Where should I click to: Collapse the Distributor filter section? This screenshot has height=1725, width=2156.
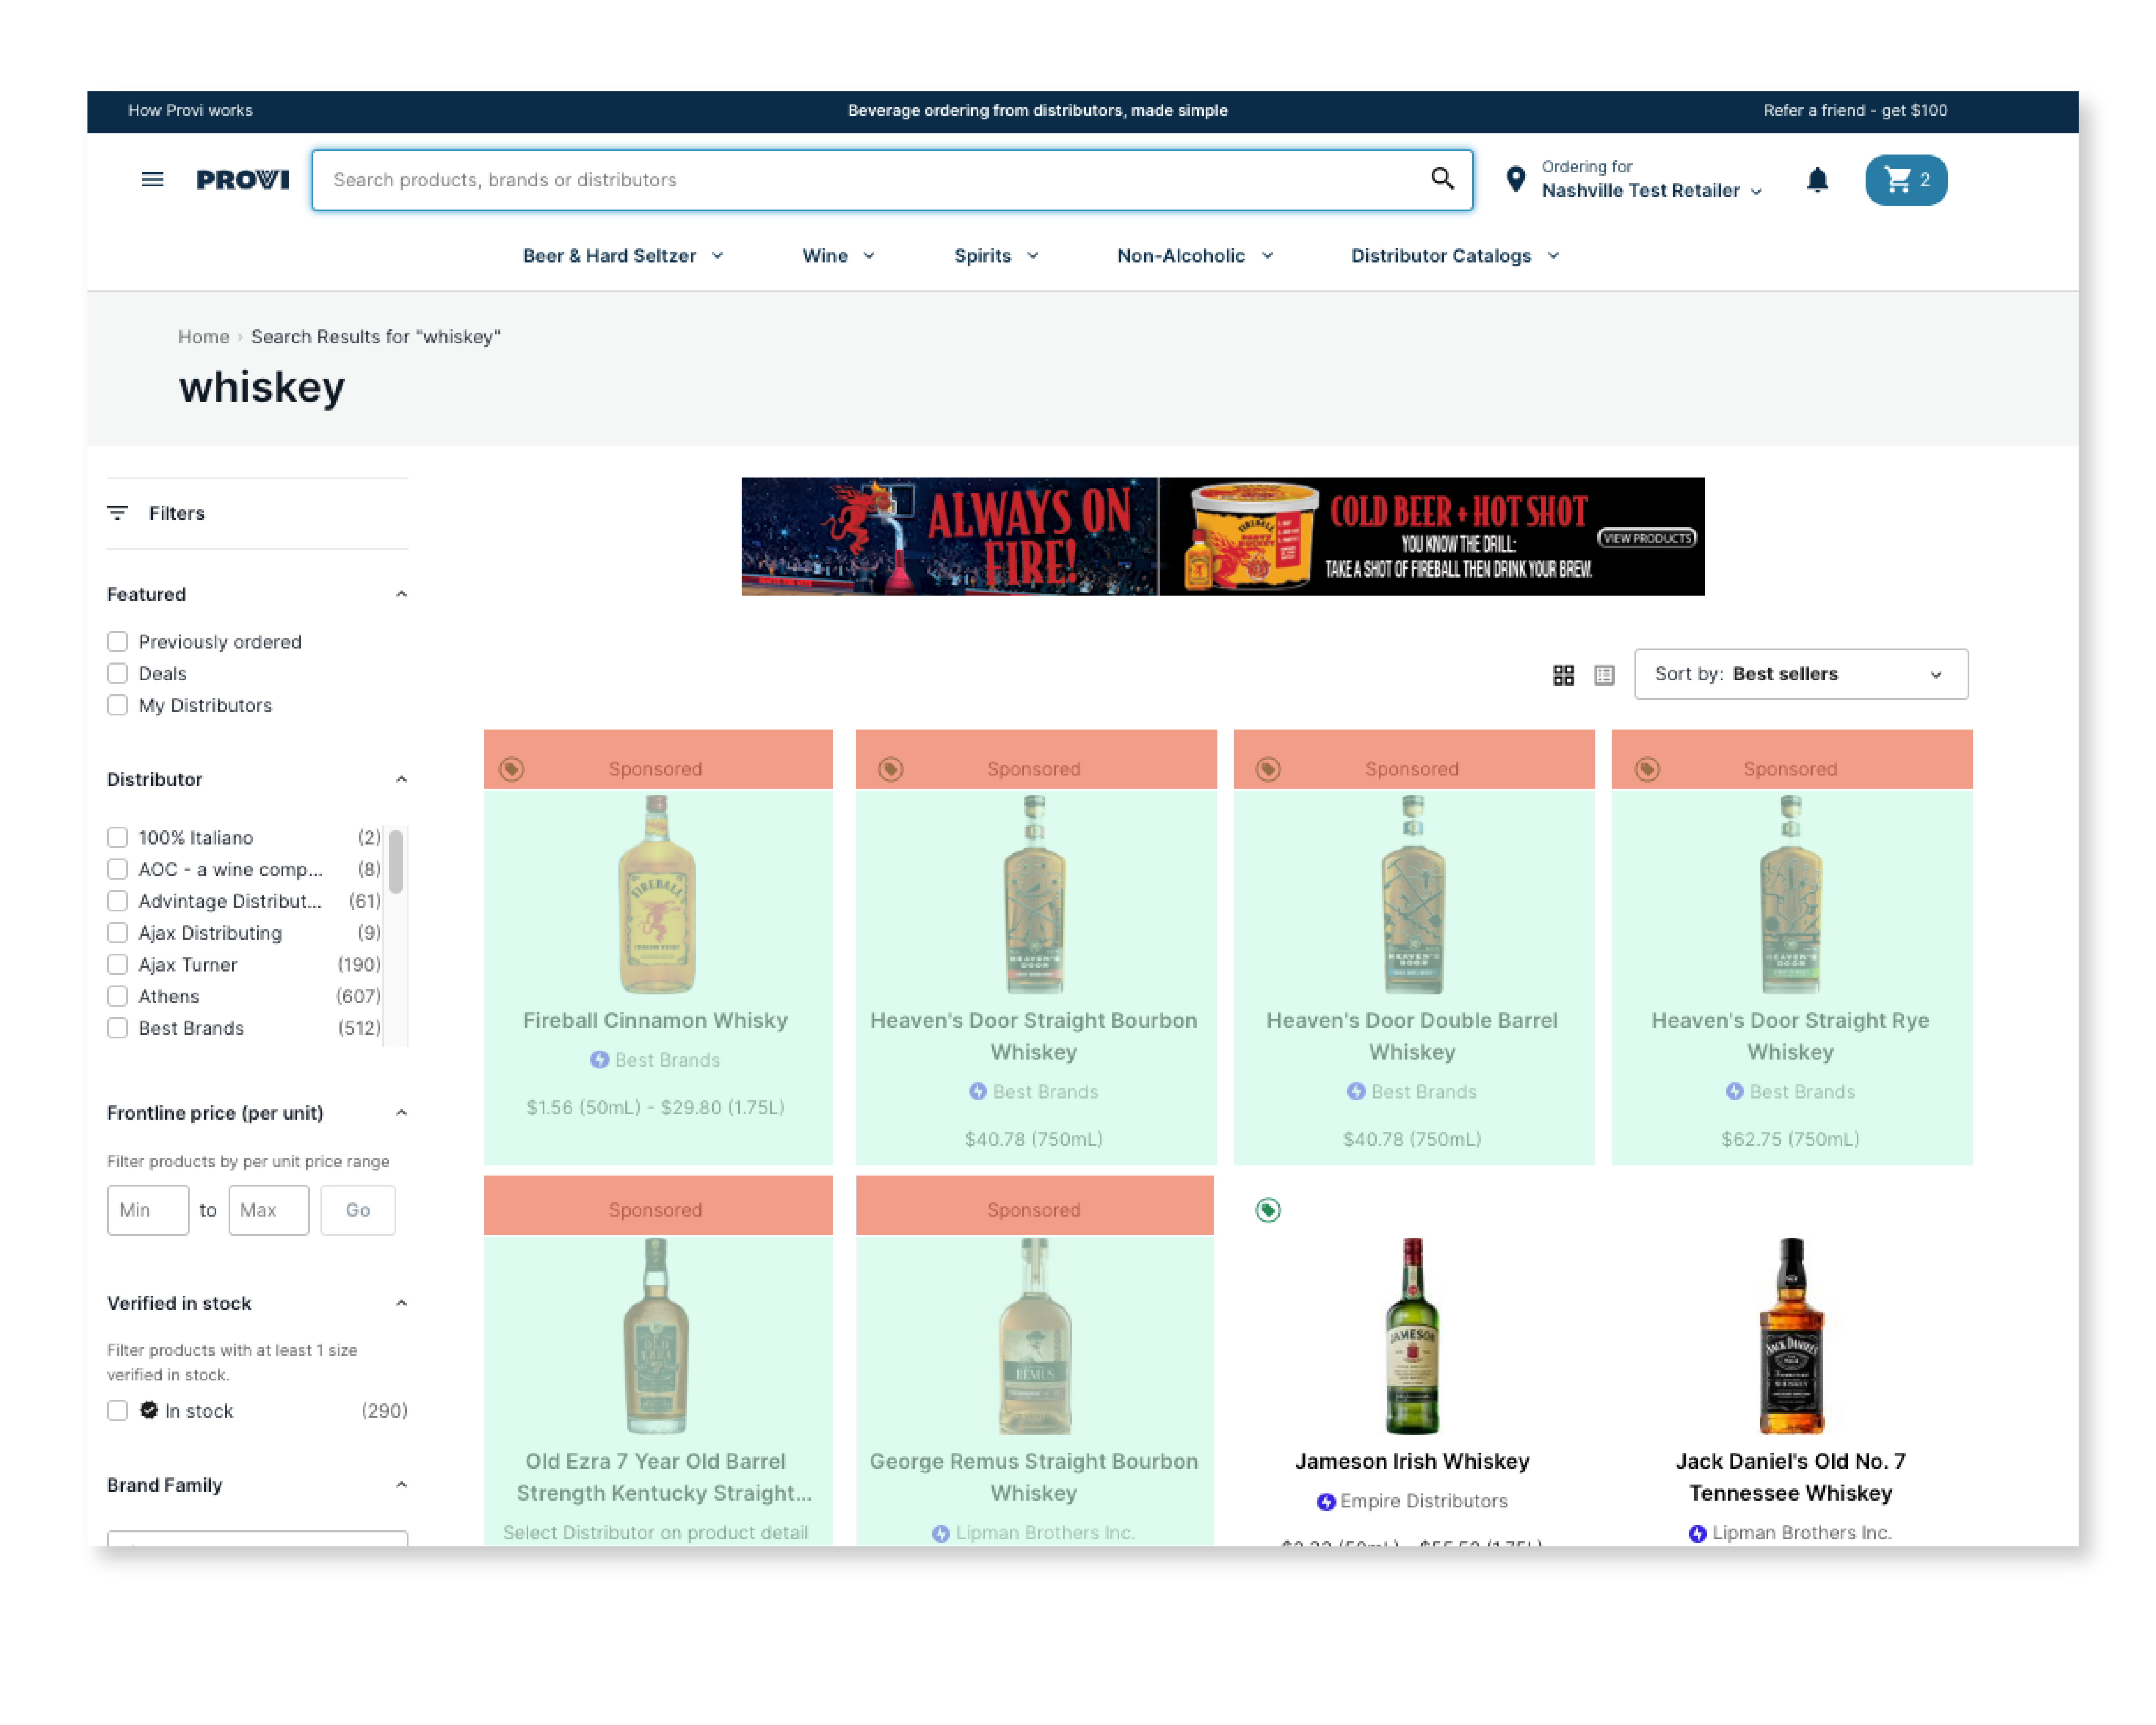[401, 779]
